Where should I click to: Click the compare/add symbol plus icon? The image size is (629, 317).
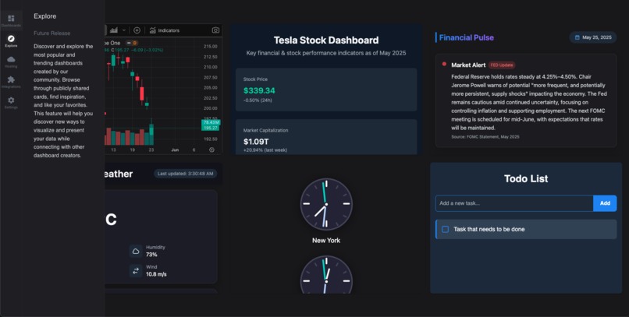[x=137, y=30]
